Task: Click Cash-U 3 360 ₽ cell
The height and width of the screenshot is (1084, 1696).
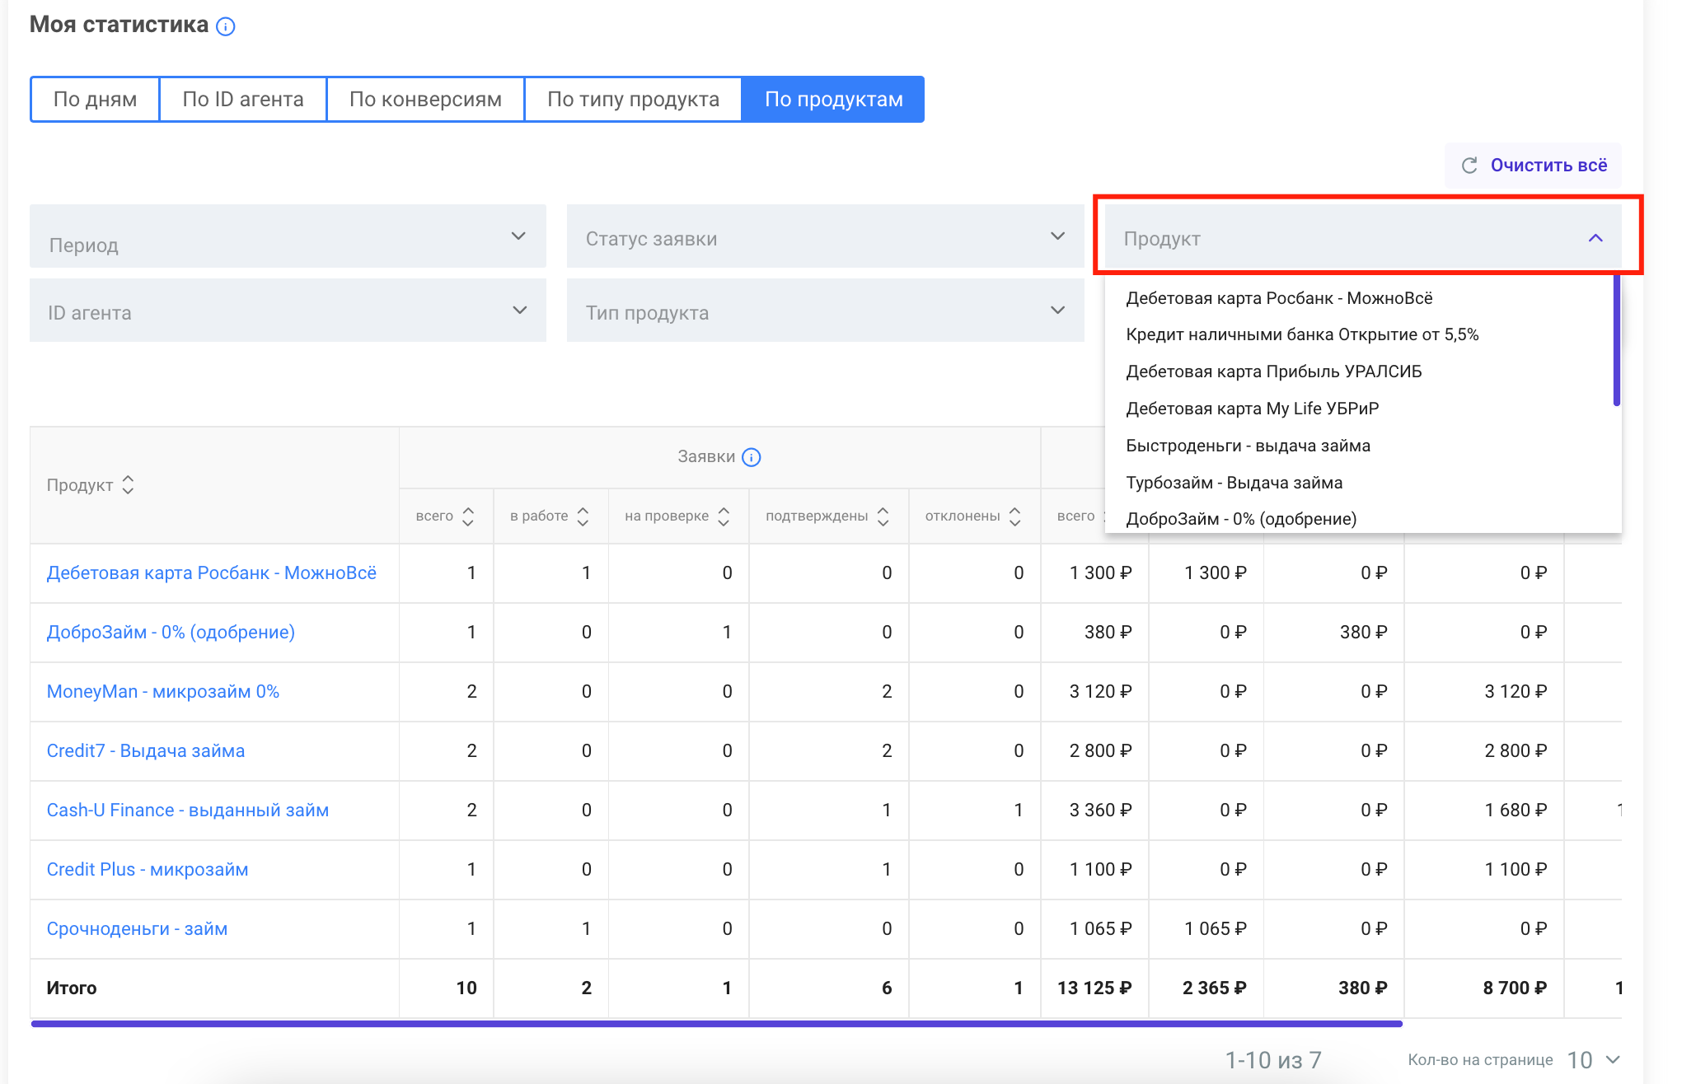Action: tap(1100, 811)
